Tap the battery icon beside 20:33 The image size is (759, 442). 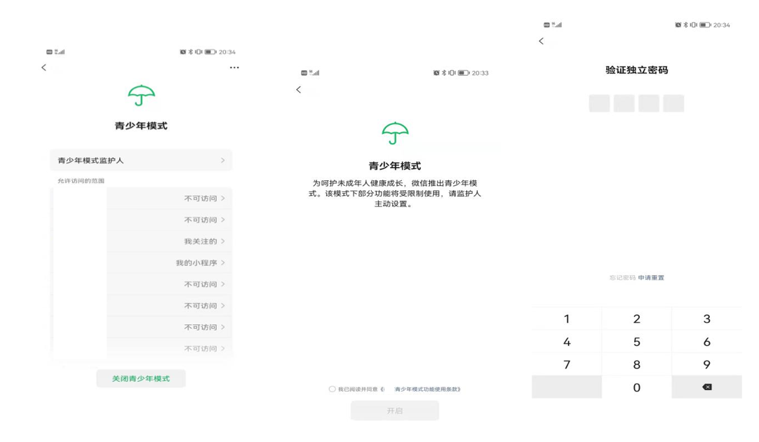464,73
